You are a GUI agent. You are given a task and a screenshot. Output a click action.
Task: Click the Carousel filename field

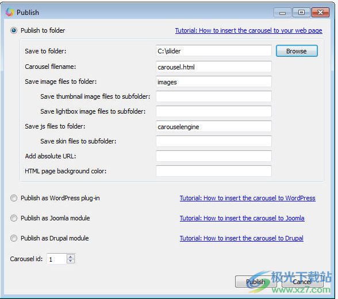[214, 67]
